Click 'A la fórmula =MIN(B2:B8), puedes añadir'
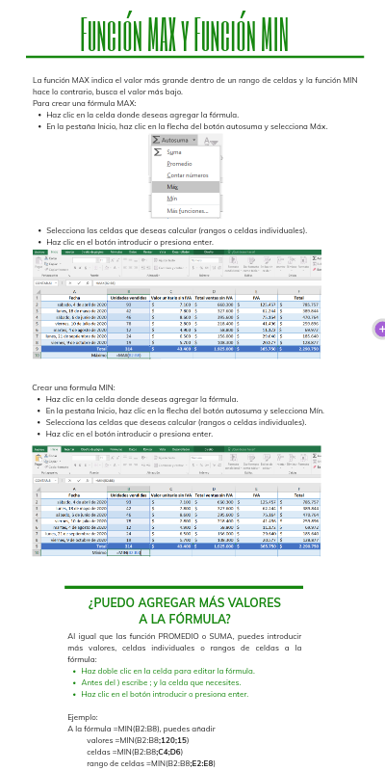This screenshot has width=385, height=771. point(141,729)
